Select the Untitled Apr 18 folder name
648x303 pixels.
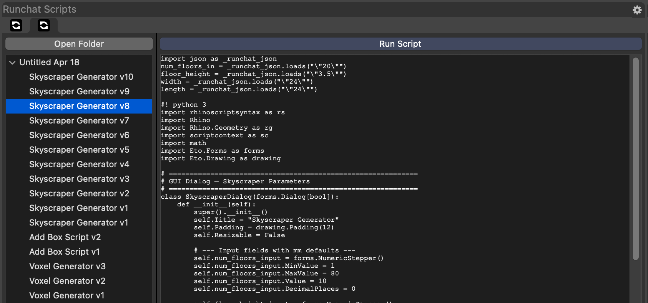[49, 62]
